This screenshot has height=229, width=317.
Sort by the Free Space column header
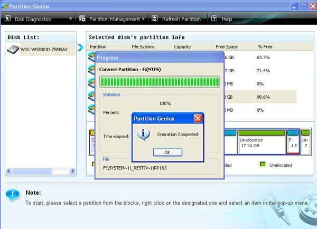[x=233, y=46]
